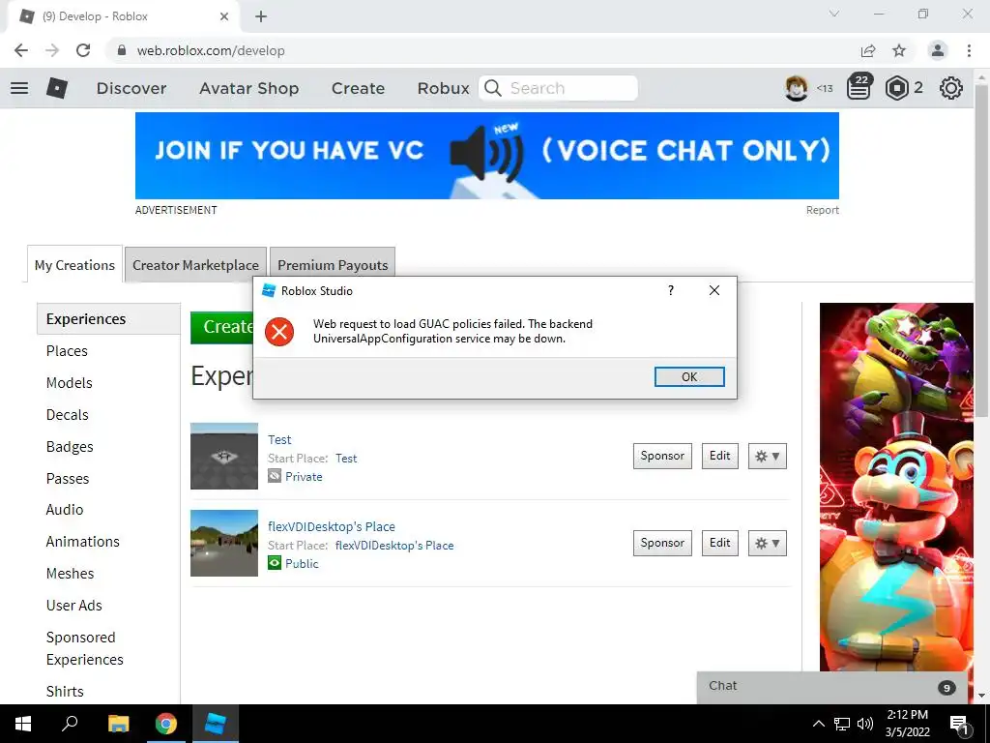Click the Roblox Studio dialog help question mark
Screen dimensions: 990x743
coord(671,290)
